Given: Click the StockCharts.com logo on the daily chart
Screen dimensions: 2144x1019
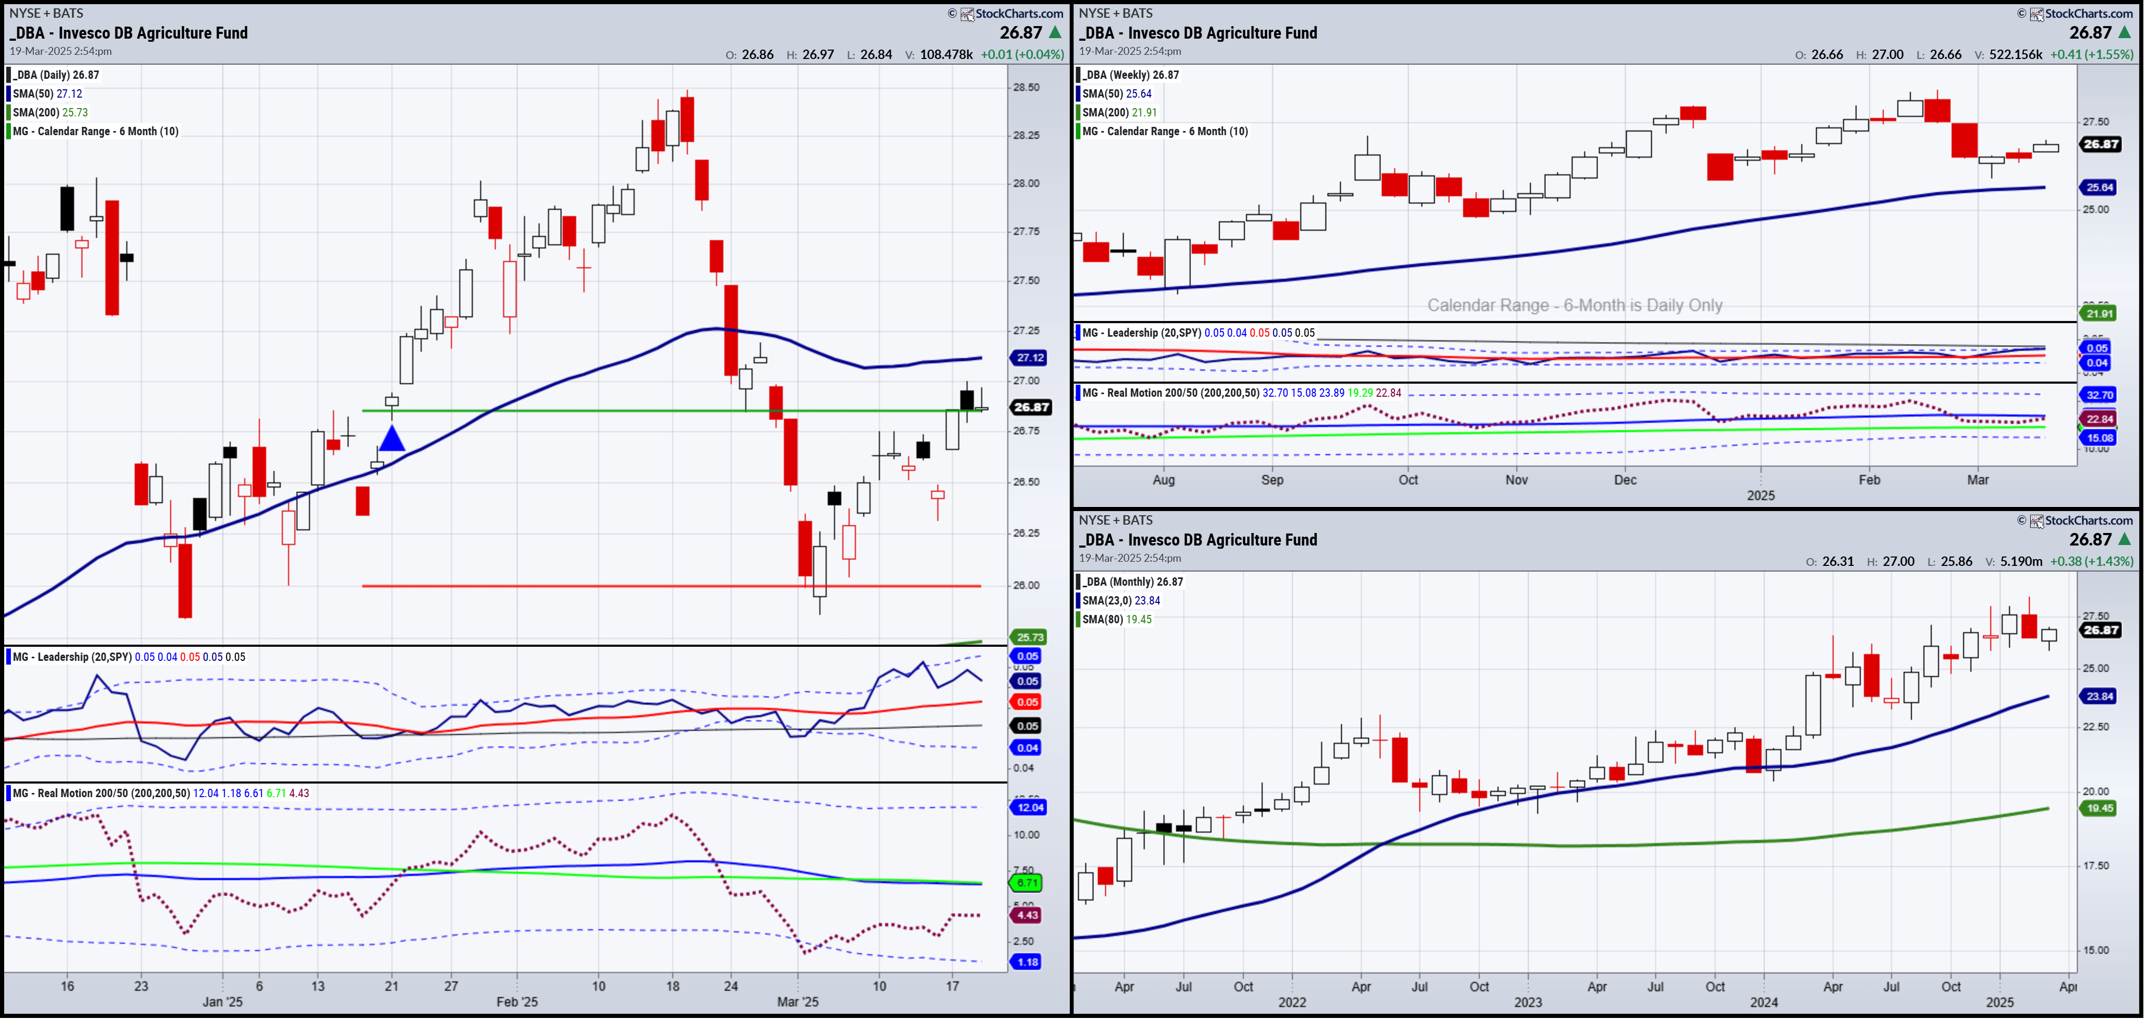Looking at the screenshot, I should point(1011,14).
